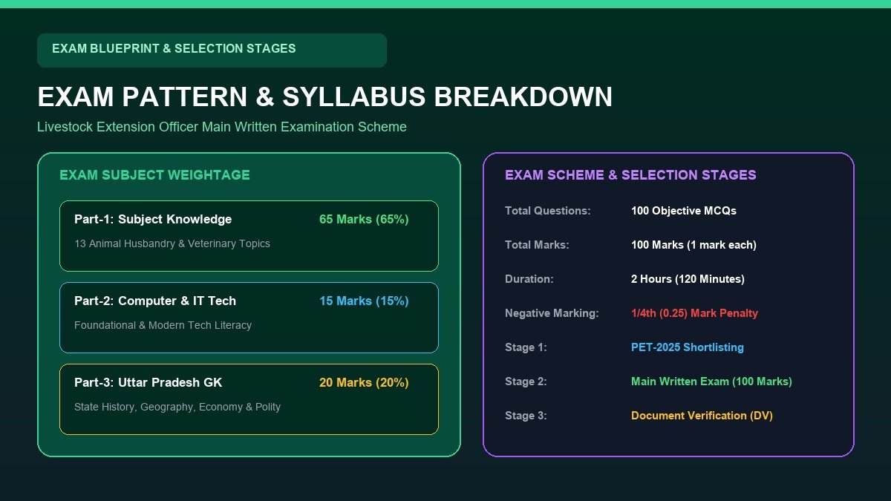The image size is (891, 501).
Task: Select 'PET-2025 Shortlisting' text
Action: [x=688, y=347]
